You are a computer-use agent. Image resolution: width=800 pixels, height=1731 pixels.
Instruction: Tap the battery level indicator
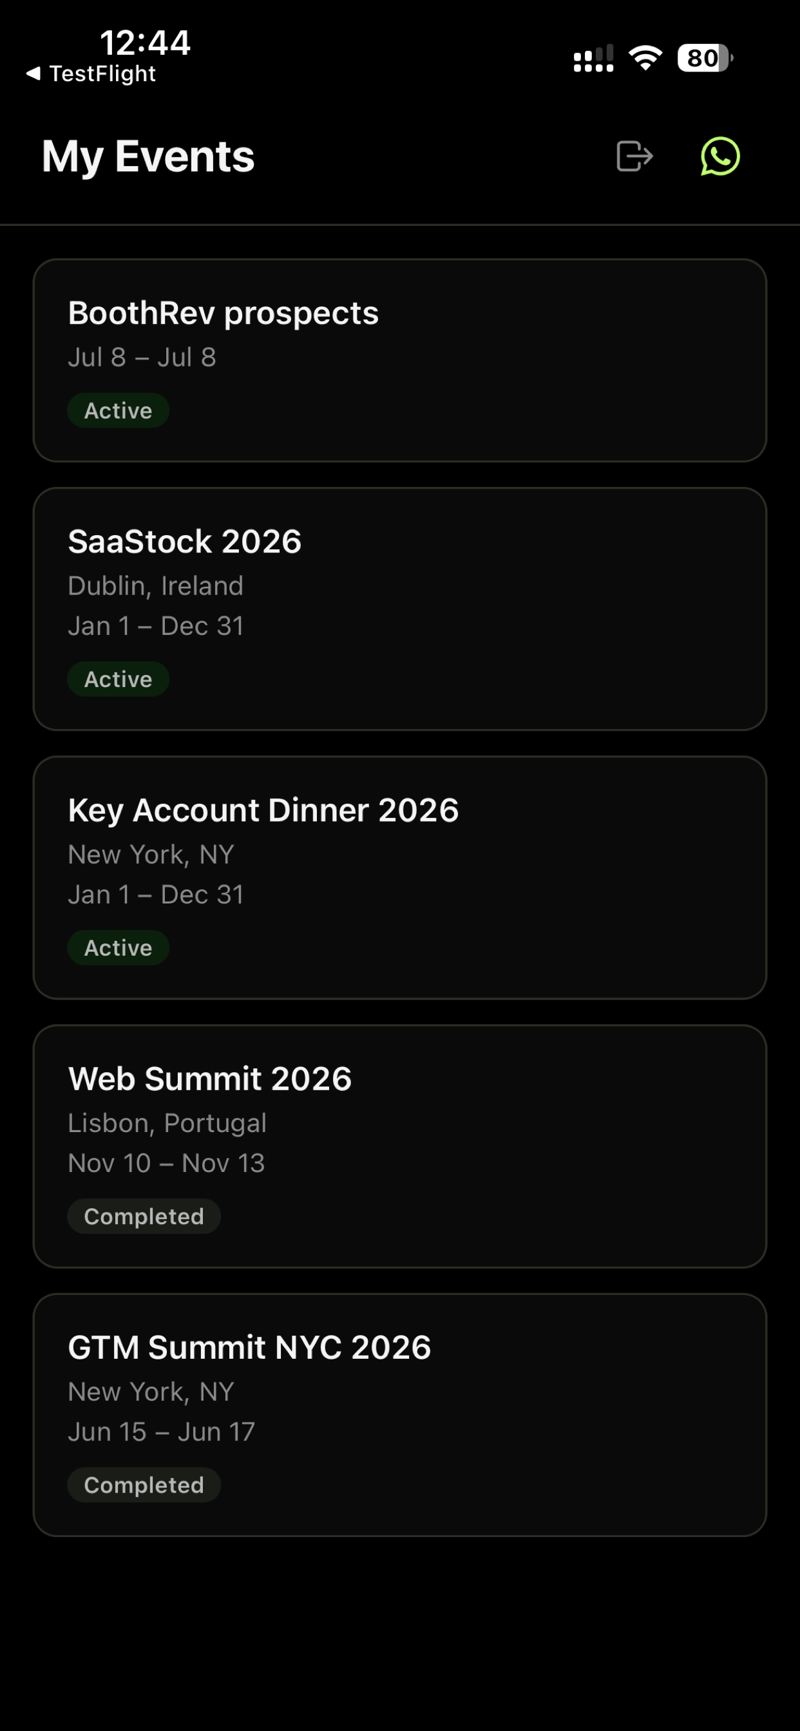click(x=705, y=58)
